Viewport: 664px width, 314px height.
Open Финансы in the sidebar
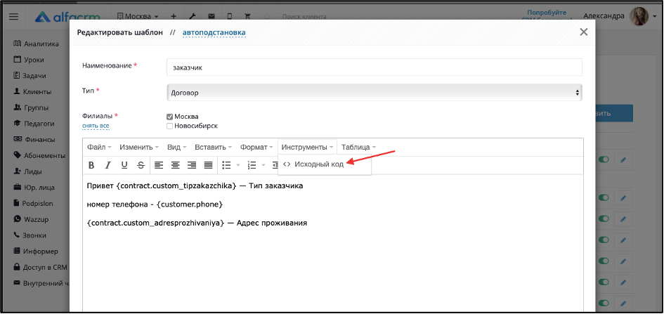pyautogui.click(x=34, y=139)
